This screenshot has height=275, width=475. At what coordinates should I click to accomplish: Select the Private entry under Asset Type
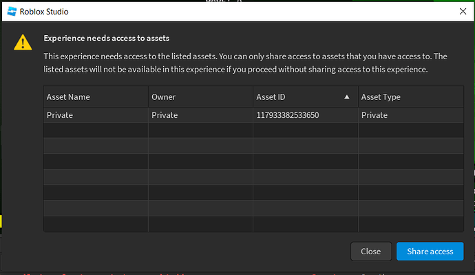click(x=374, y=115)
